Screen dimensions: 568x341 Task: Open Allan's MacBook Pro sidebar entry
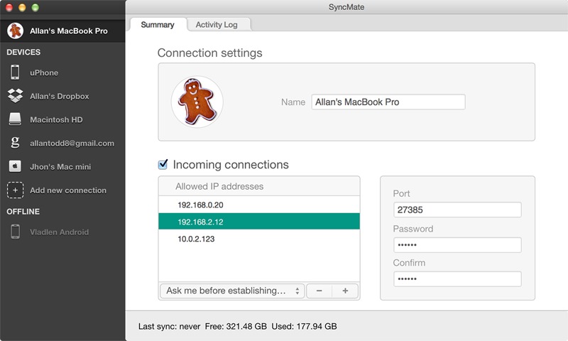tap(62, 31)
